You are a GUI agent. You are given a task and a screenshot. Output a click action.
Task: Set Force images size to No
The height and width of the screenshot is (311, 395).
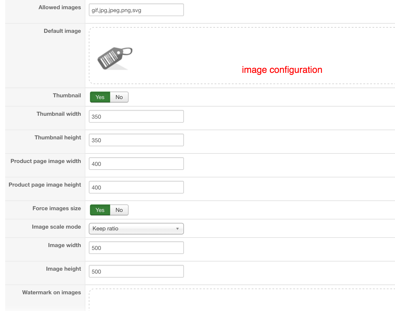[x=119, y=210]
